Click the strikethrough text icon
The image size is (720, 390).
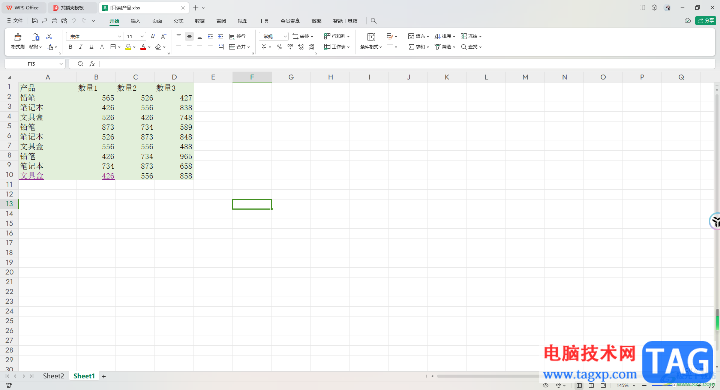(x=102, y=47)
